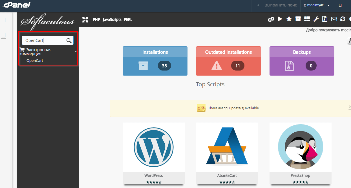Viewport: 351px width, 188px height.
Task: Open the Outdated Installations panel header
Action: point(228,52)
